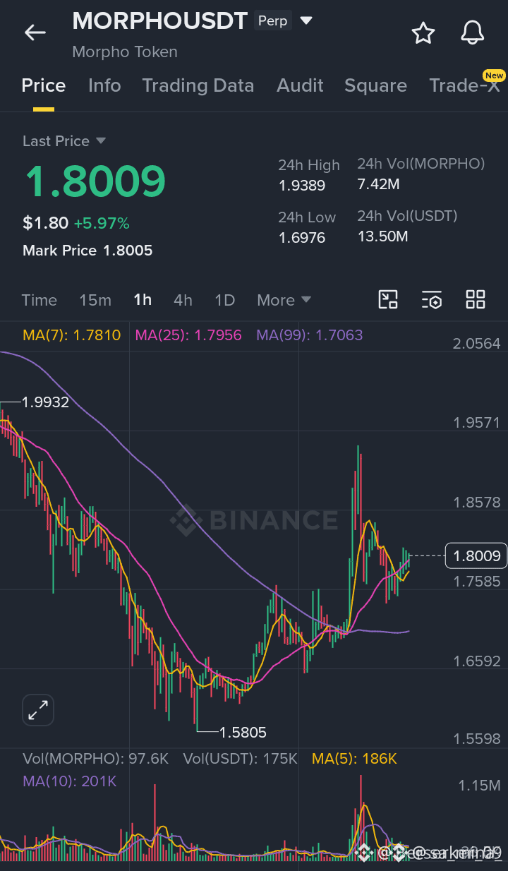
Task: Tap the 24h Vol(MORPHO) 7.42M value
Action: [379, 184]
